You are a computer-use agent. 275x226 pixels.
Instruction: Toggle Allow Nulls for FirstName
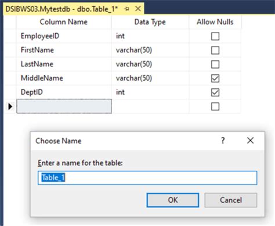click(215, 51)
